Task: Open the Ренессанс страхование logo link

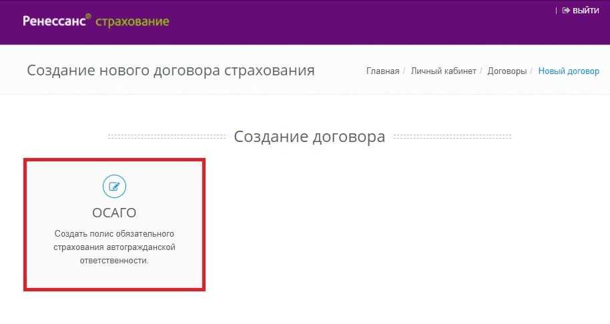Action: click(x=96, y=21)
